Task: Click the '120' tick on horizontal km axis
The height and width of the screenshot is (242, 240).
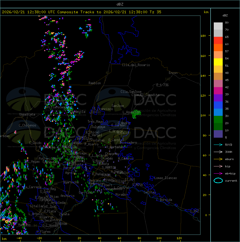Action: coord(179,238)
